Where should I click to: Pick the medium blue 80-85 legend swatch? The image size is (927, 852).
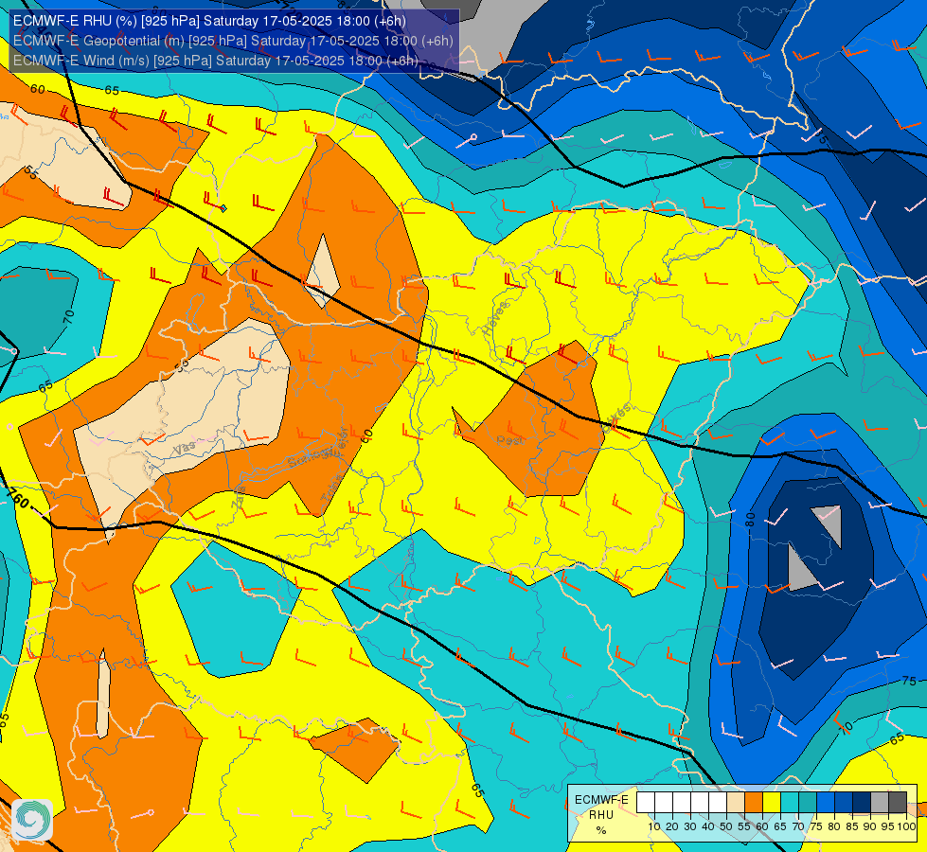[x=844, y=803]
